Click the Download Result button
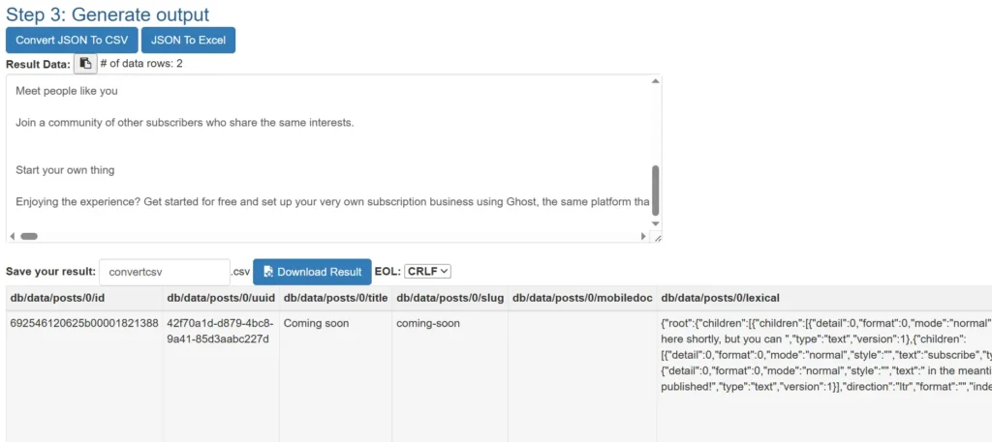Screen dimensions: 992x442 point(311,272)
